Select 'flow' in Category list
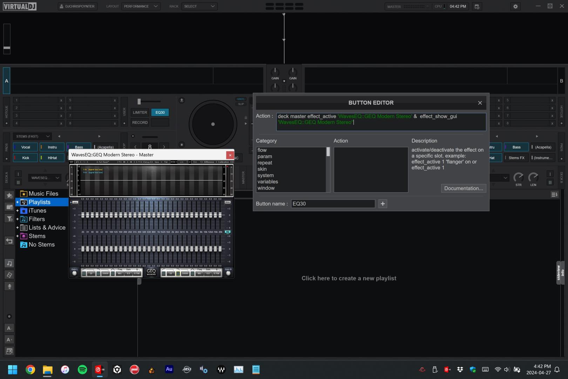The image size is (568, 379). [x=262, y=150]
